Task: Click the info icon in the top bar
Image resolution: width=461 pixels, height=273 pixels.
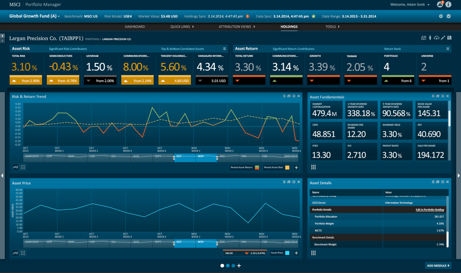Action: tap(448, 4)
